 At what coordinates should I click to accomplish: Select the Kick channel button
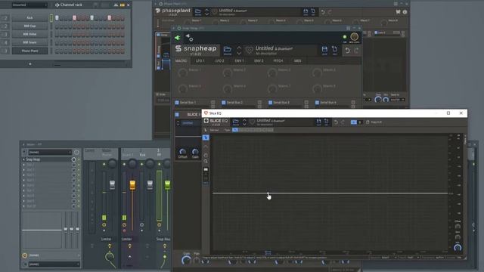click(x=30, y=18)
